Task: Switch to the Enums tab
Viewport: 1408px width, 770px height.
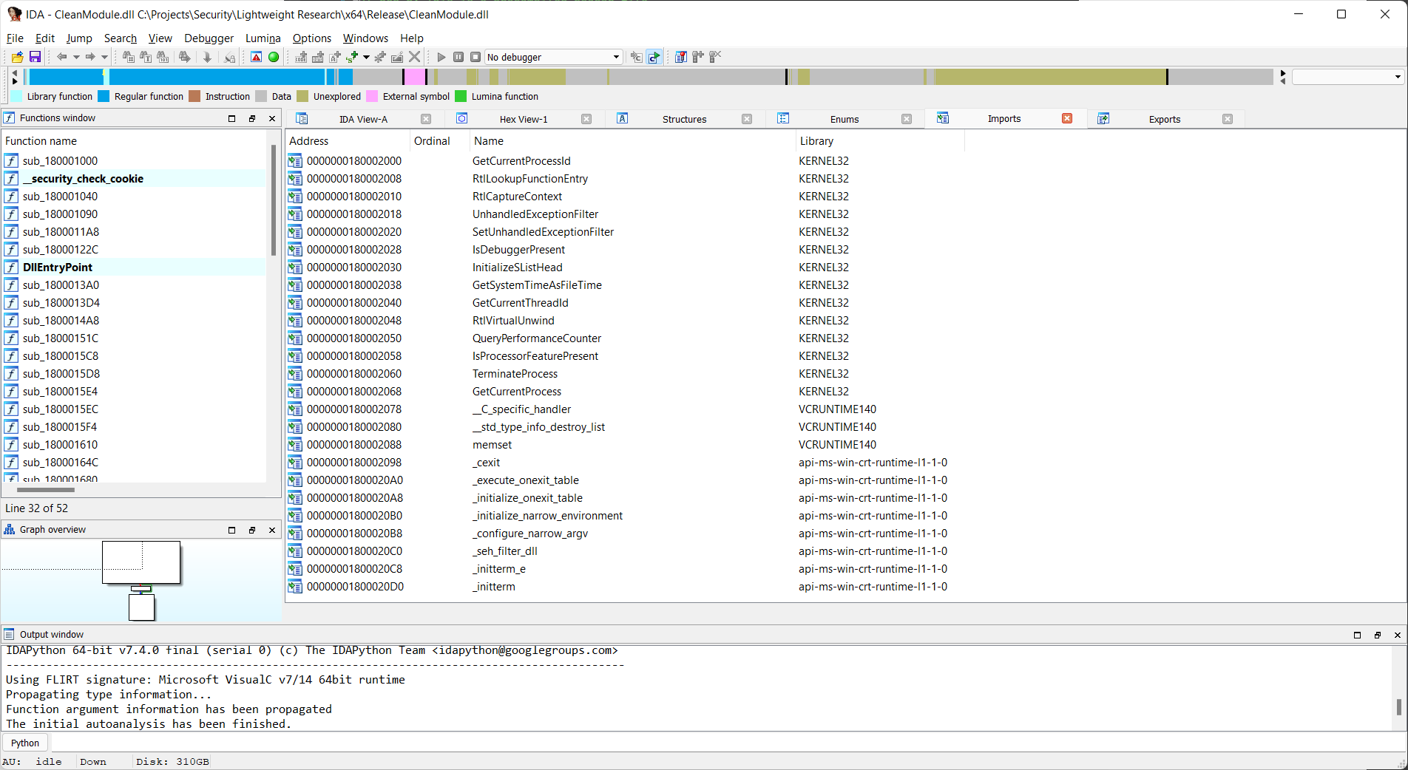Action: tap(844, 119)
